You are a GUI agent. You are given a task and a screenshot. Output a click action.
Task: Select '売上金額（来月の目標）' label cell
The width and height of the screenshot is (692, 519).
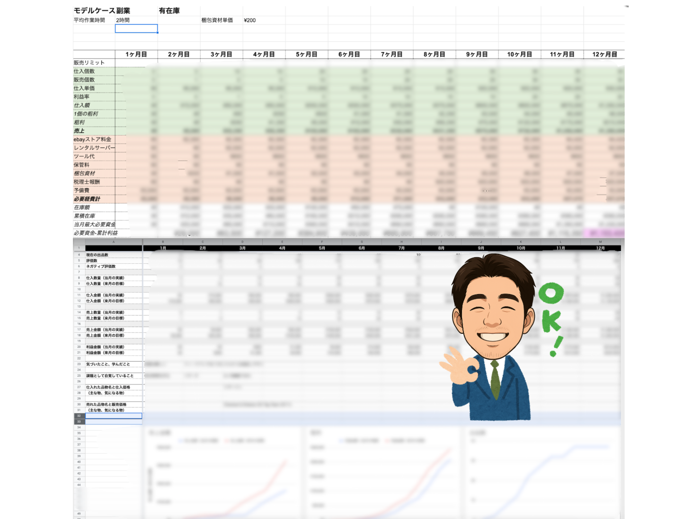[105, 335]
